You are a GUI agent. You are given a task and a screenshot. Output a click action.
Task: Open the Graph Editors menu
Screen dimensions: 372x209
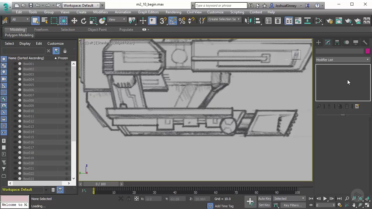(x=148, y=12)
